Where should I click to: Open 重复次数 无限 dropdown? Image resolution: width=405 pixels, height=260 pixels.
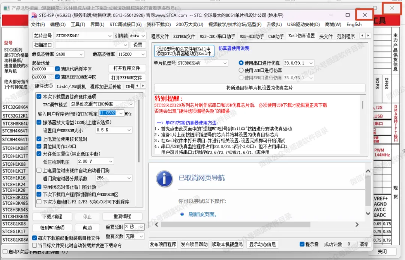click(134, 236)
